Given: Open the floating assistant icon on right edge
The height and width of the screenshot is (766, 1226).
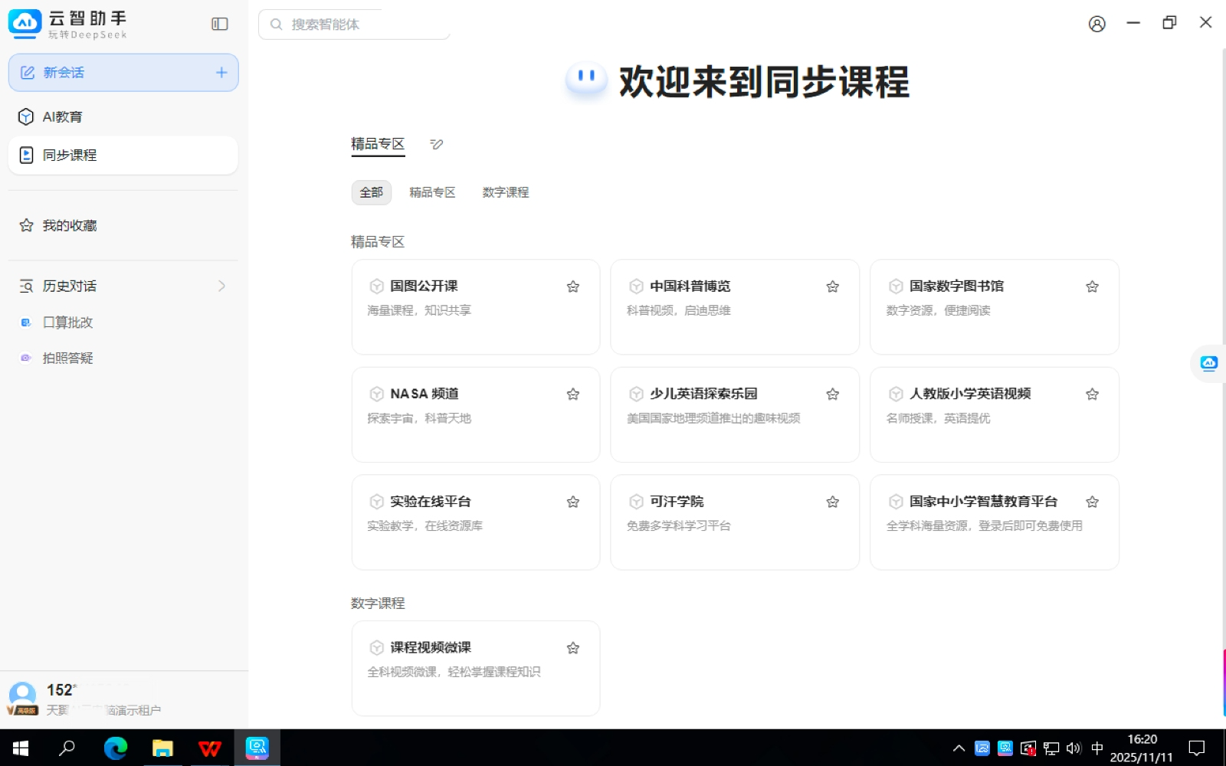Looking at the screenshot, I should 1209,363.
